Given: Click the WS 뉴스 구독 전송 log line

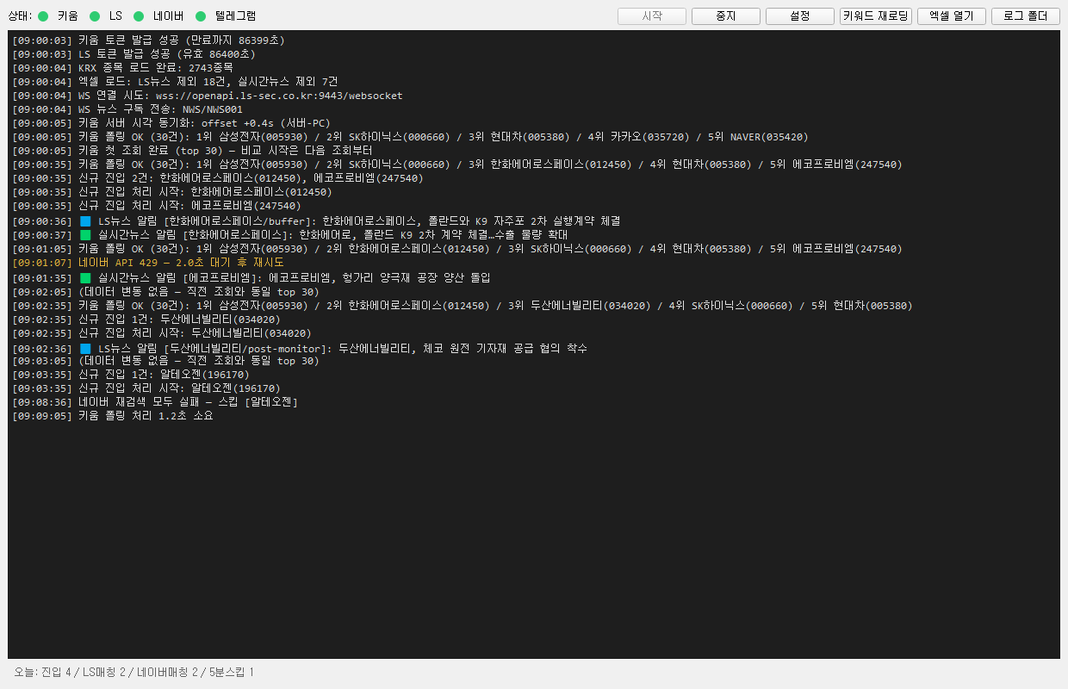Looking at the screenshot, I should (127, 109).
